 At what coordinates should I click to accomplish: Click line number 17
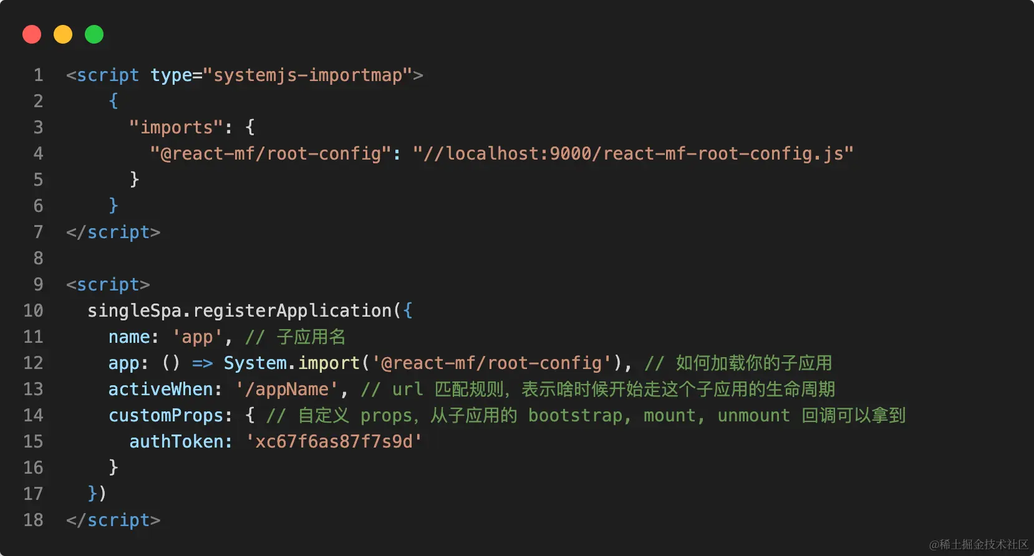click(x=33, y=494)
